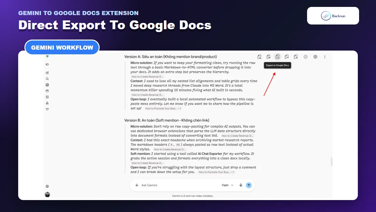Click the microphone voice input icon
Screen dimensions: 376x212
(241, 185)
